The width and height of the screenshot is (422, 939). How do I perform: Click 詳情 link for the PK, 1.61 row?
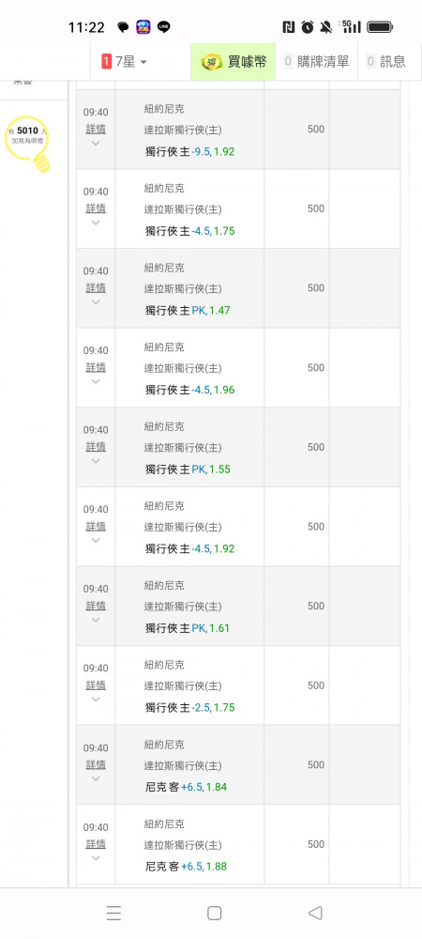tap(96, 606)
